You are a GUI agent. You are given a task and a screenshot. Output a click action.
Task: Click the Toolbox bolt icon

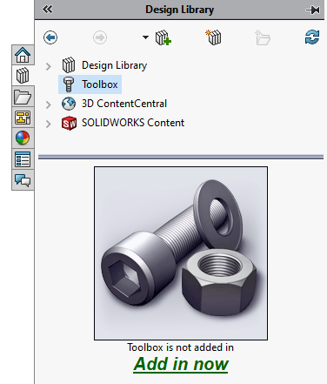point(69,84)
